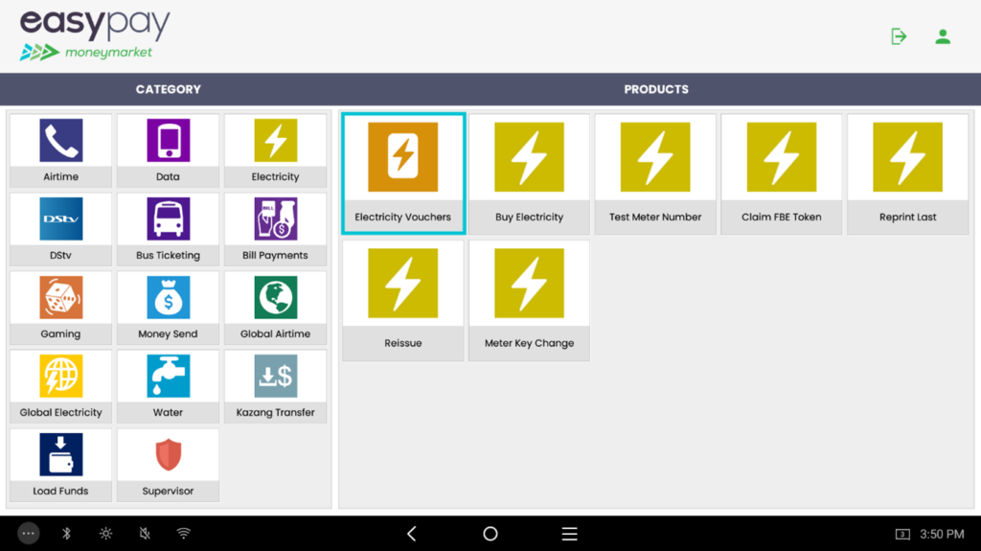981x551 pixels.
Task: Select the Water tap category
Action: (x=168, y=386)
